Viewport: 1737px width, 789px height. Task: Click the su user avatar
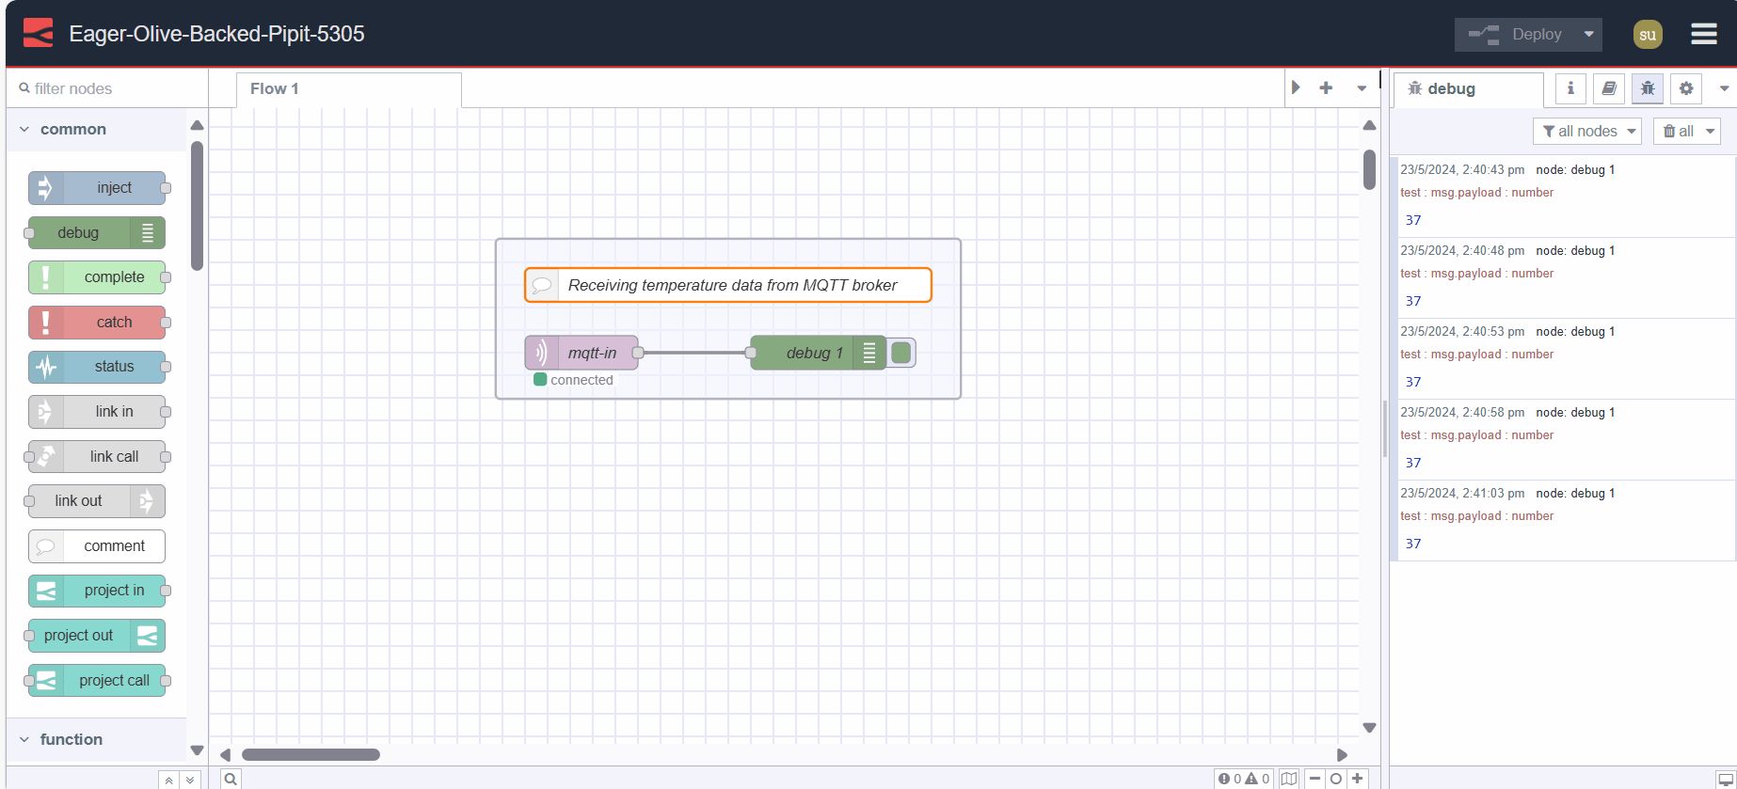(x=1648, y=34)
